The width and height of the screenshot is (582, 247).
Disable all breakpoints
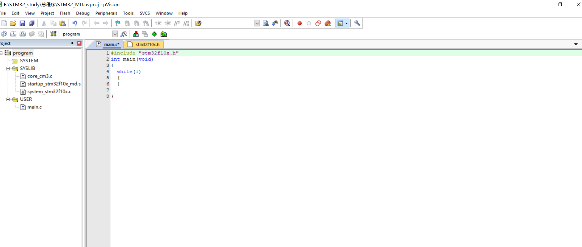318,23
